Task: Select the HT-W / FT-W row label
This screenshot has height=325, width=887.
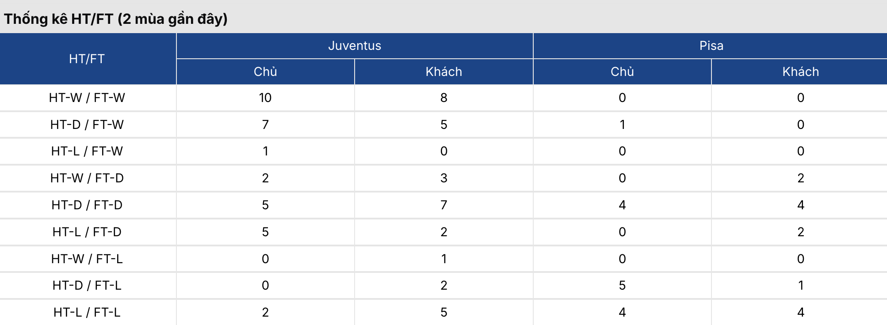Action: [x=87, y=98]
